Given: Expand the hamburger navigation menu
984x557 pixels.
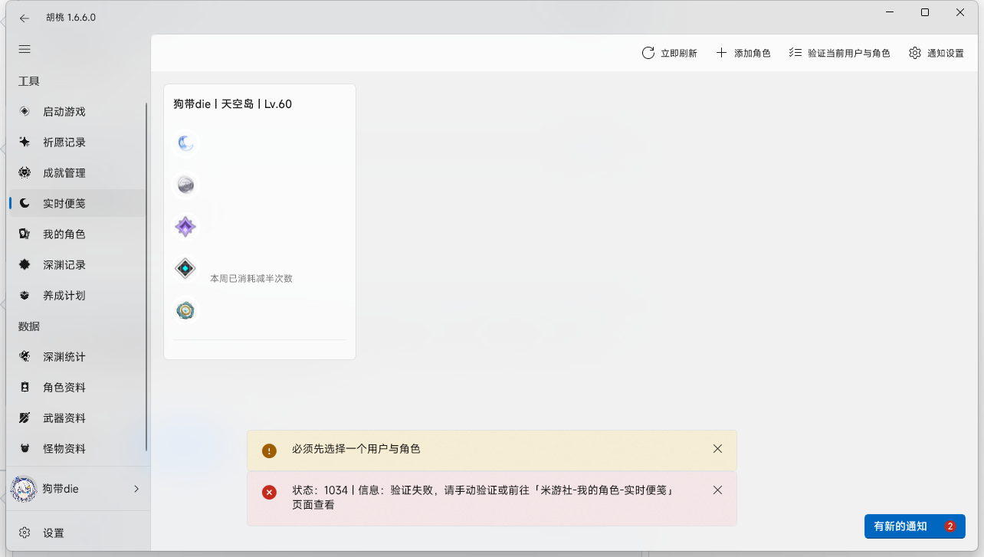Looking at the screenshot, I should [x=24, y=49].
